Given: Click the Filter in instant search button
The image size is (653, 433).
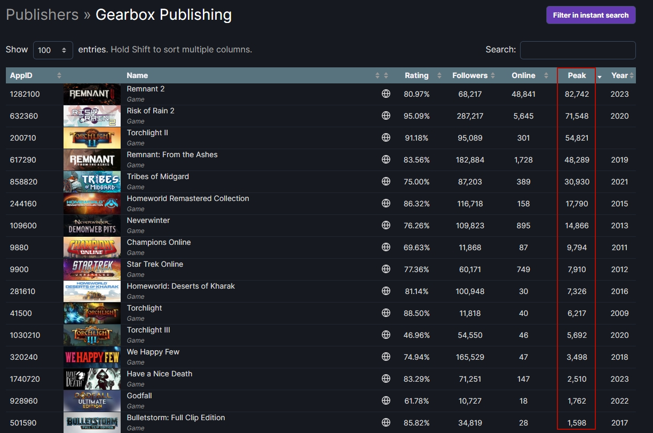Looking at the screenshot, I should point(591,15).
